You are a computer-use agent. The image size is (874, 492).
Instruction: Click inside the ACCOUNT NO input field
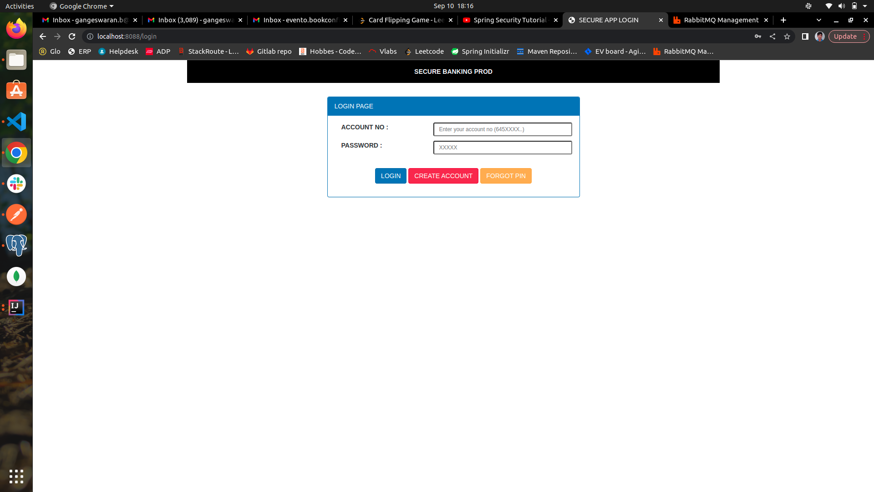pyautogui.click(x=502, y=129)
